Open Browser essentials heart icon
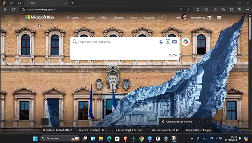The height and width of the screenshot is (143, 252). (239, 10)
